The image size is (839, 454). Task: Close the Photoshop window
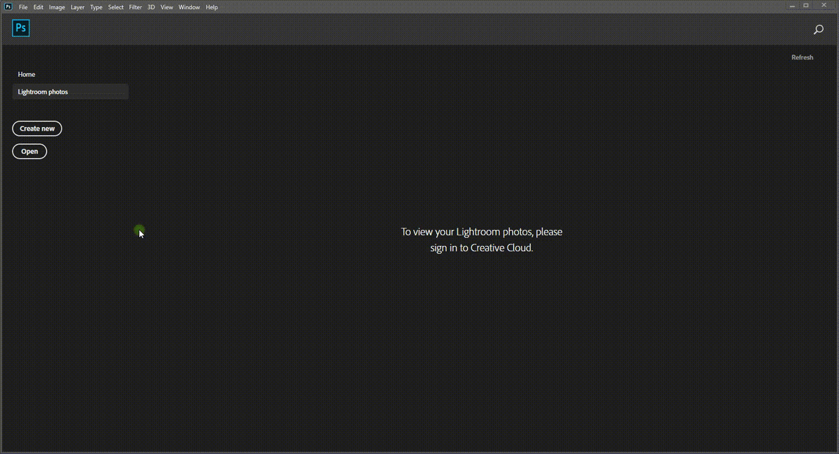pyautogui.click(x=824, y=6)
